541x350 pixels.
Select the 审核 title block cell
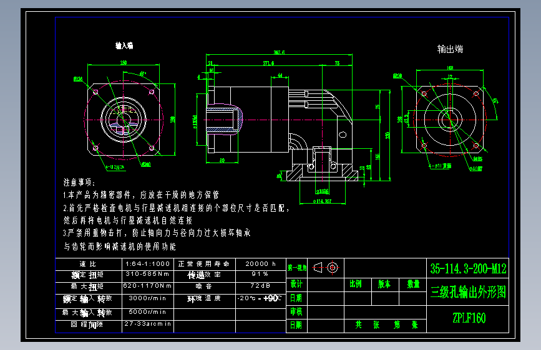click(296, 312)
